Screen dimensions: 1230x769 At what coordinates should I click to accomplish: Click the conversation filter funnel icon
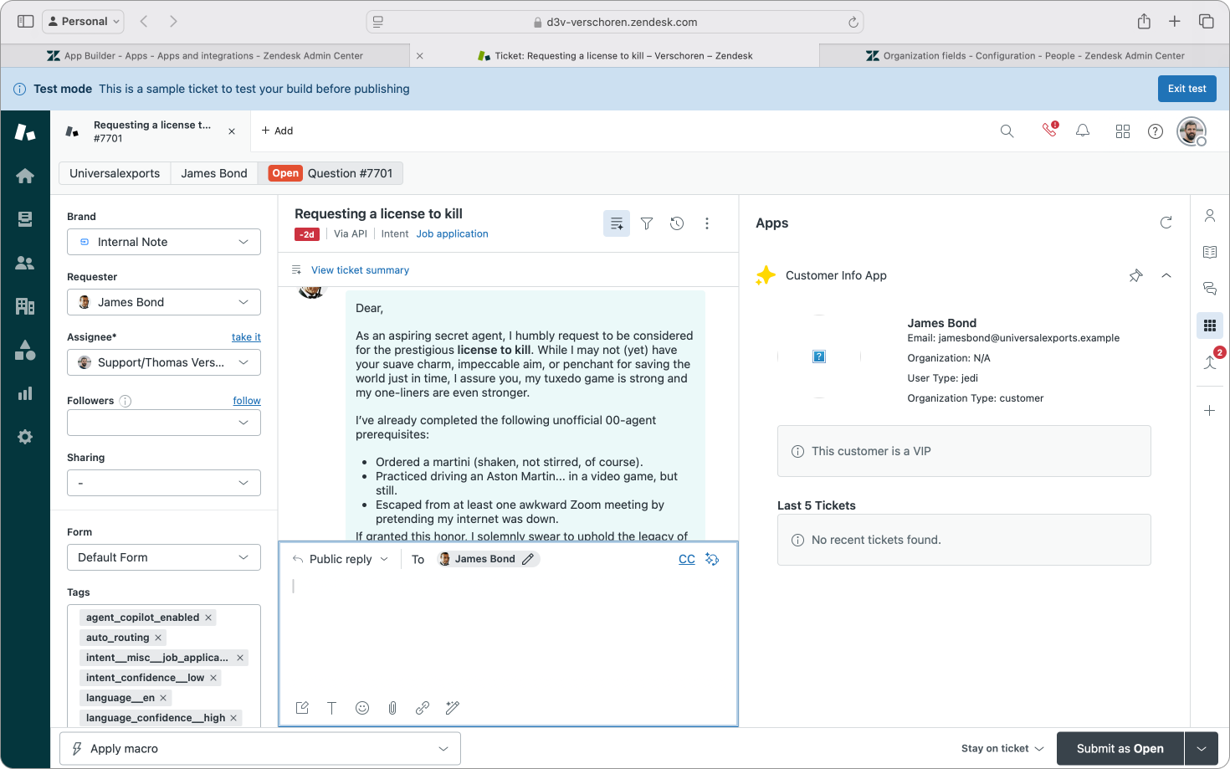647,223
